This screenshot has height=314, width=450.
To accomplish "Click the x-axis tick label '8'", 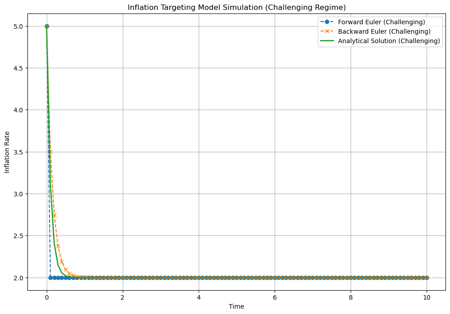I will click(351, 297).
